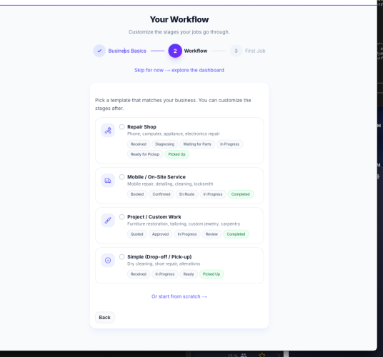Viewport: 383px width, 357px height.
Task: Click the In Progress chip in Simple template
Action: pyautogui.click(x=165, y=274)
